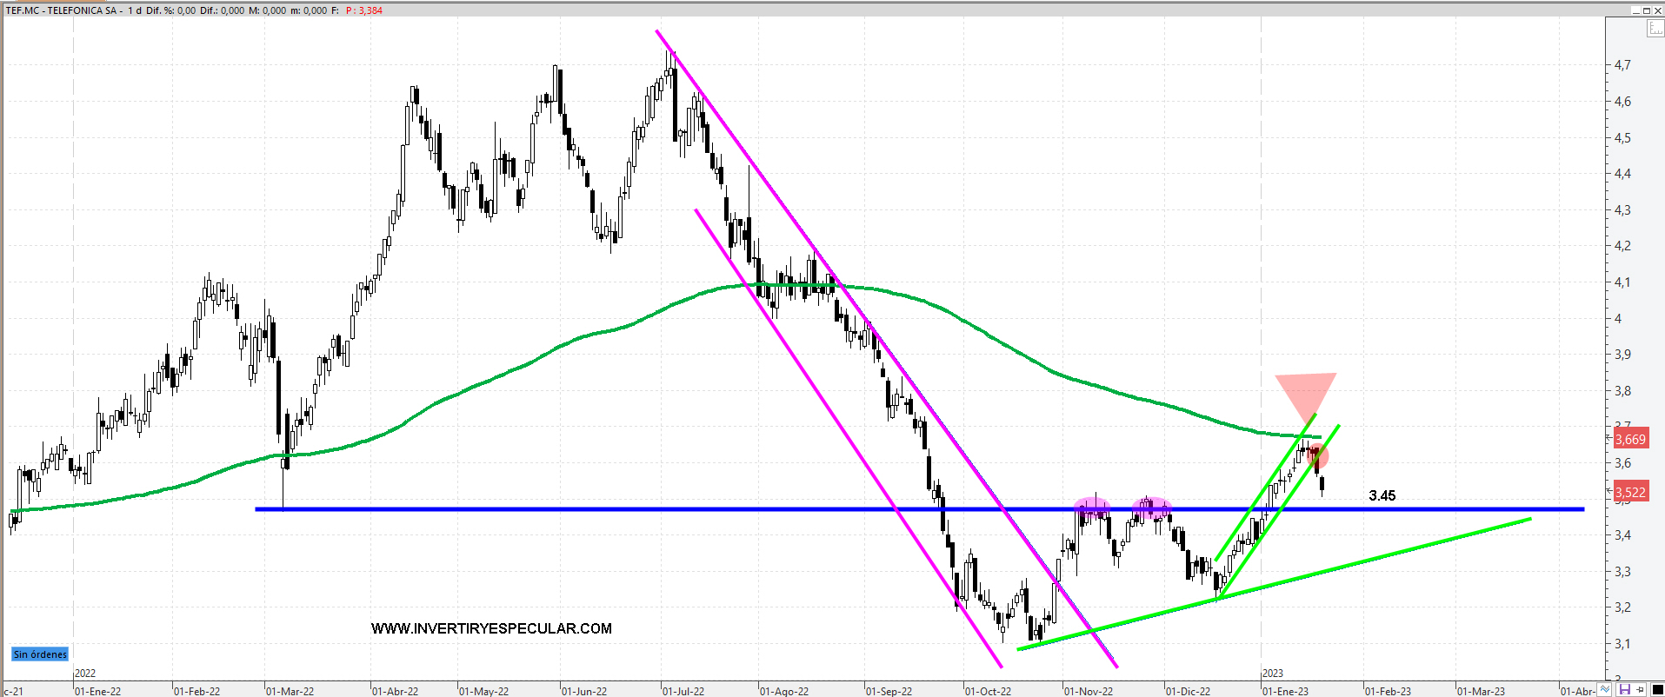Click the WWW.INVERTIRYESPECULAR.COM text
This screenshot has height=697, width=1665.
click(x=491, y=628)
